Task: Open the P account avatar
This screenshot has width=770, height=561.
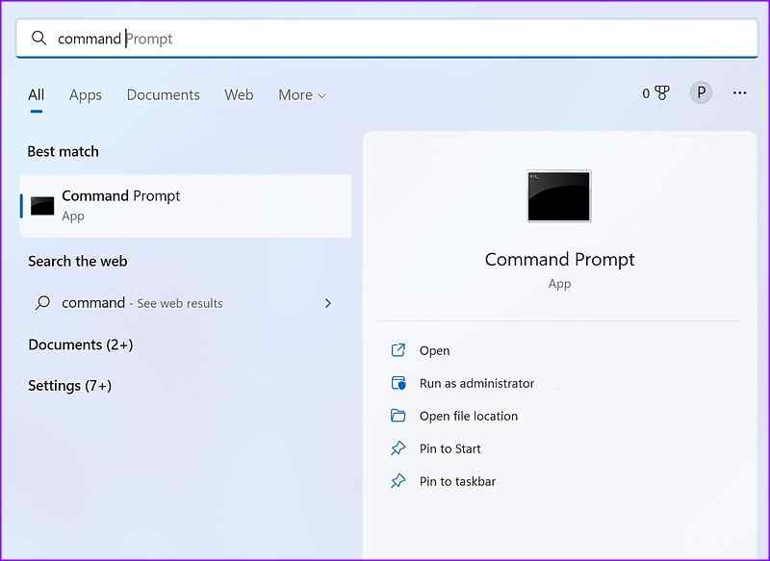Action: tap(701, 92)
